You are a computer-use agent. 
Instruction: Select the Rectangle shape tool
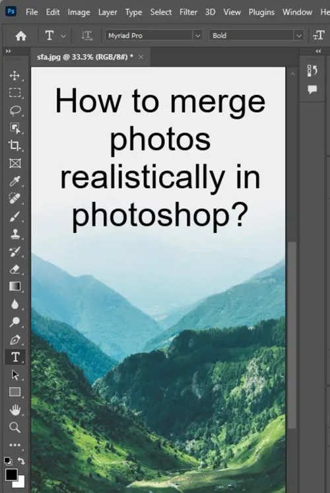[15, 392]
